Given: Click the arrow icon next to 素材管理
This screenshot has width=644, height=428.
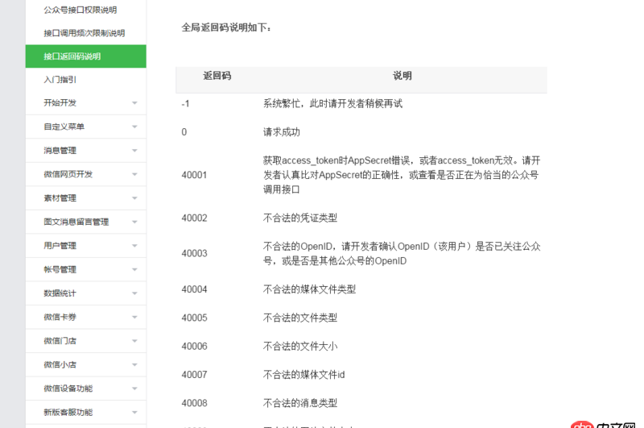Looking at the screenshot, I should point(134,198).
